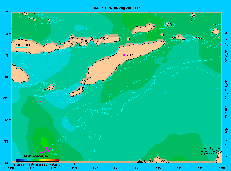Click the plot title OM_bnD0 for 06-Aug-2012 11Z
This screenshot has height=171, width=231.
pyautogui.click(x=116, y=8)
